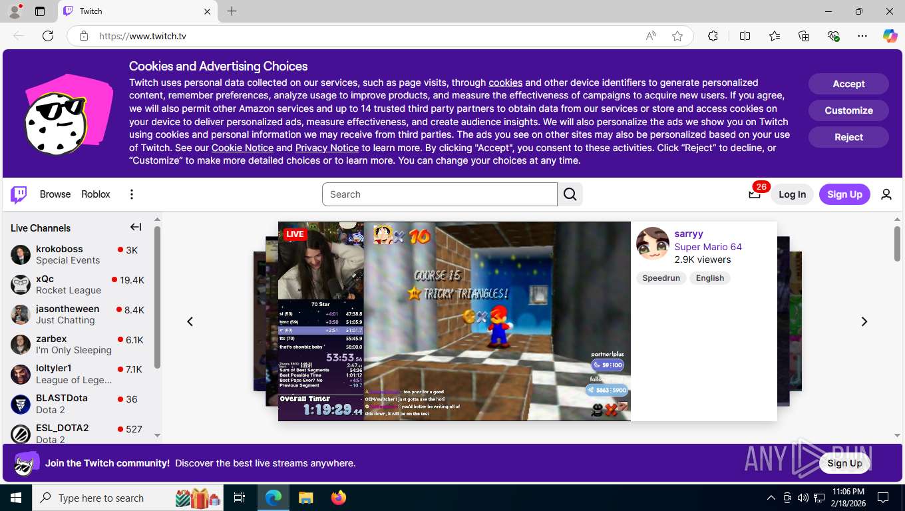Open loltyler1 channel avatar
Viewport: 905px width, 511px height.
21,375
